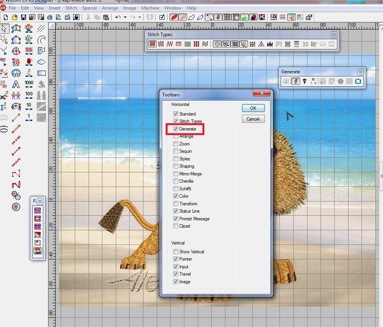Uncheck the Generate toolbar checkbox
Viewport: 383px width, 327px height.
pyautogui.click(x=176, y=129)
